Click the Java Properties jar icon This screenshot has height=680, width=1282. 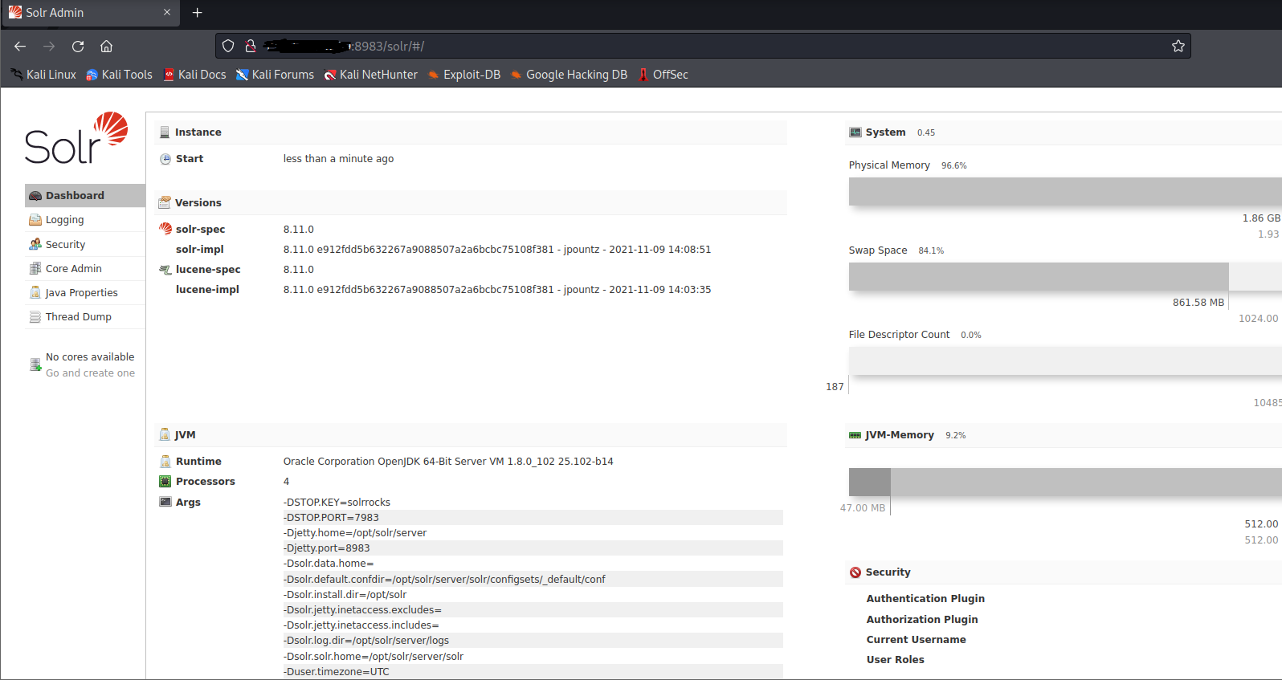pos(35,292)
